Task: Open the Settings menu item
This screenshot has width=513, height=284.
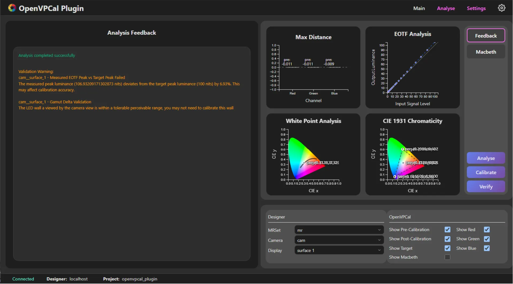Action: [476, 8]
